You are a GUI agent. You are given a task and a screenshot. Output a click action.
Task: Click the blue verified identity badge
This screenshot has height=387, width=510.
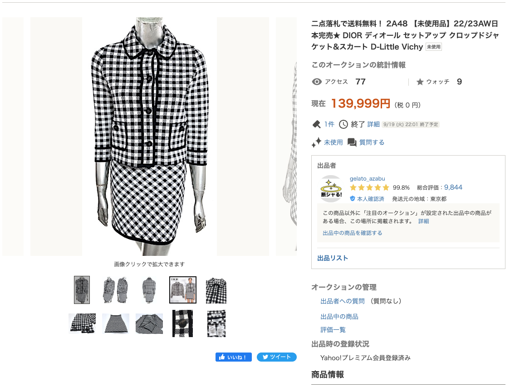pos(353,199)
